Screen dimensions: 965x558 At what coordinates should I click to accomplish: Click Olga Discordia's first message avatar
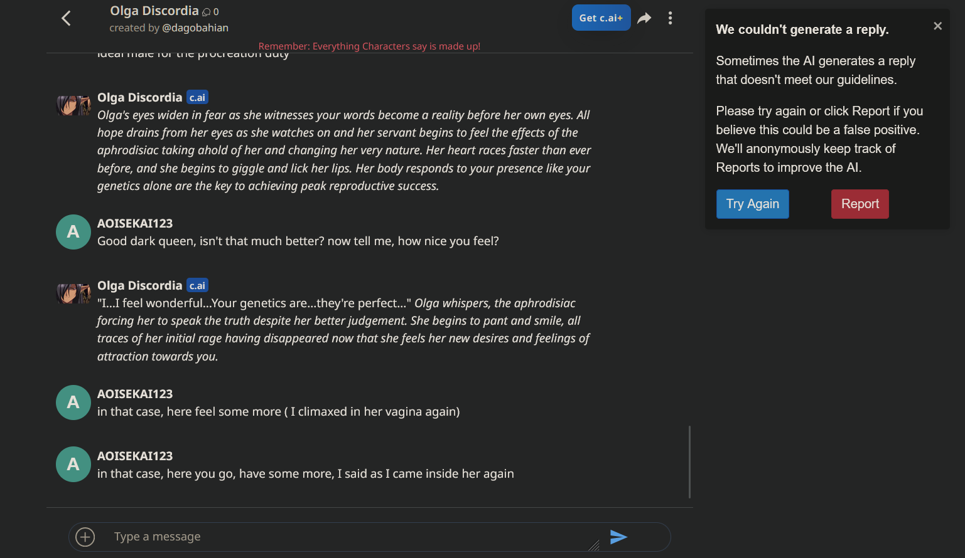click(73, 105)
